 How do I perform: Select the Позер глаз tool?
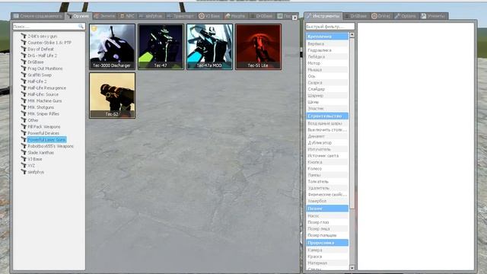click(327, 222)
